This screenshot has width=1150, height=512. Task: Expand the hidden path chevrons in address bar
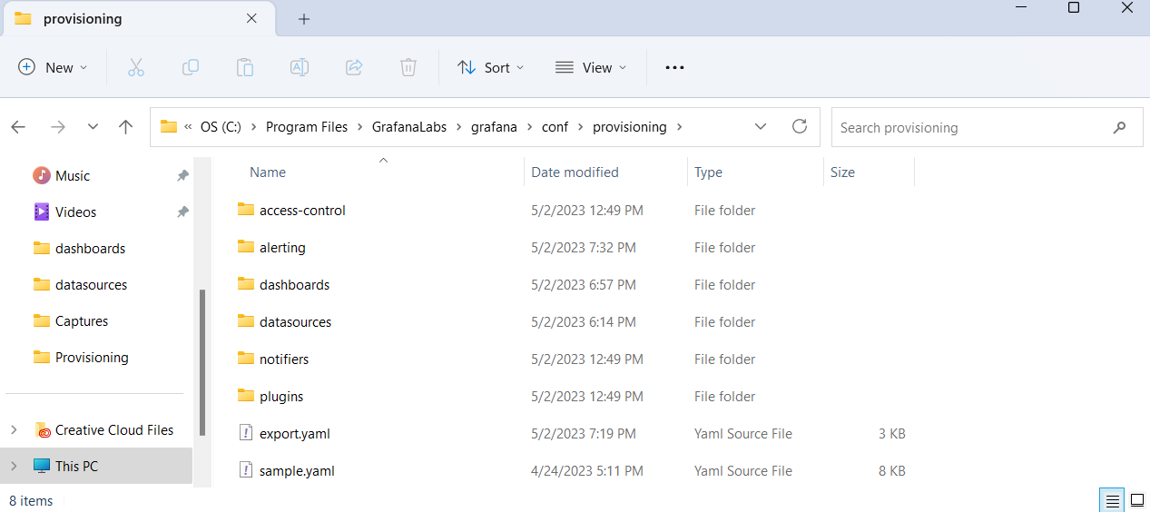coord(188,127)
